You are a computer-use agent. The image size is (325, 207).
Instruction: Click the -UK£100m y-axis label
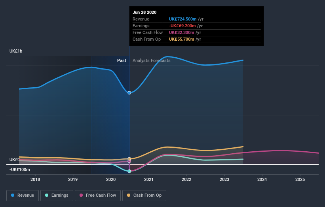20,169
